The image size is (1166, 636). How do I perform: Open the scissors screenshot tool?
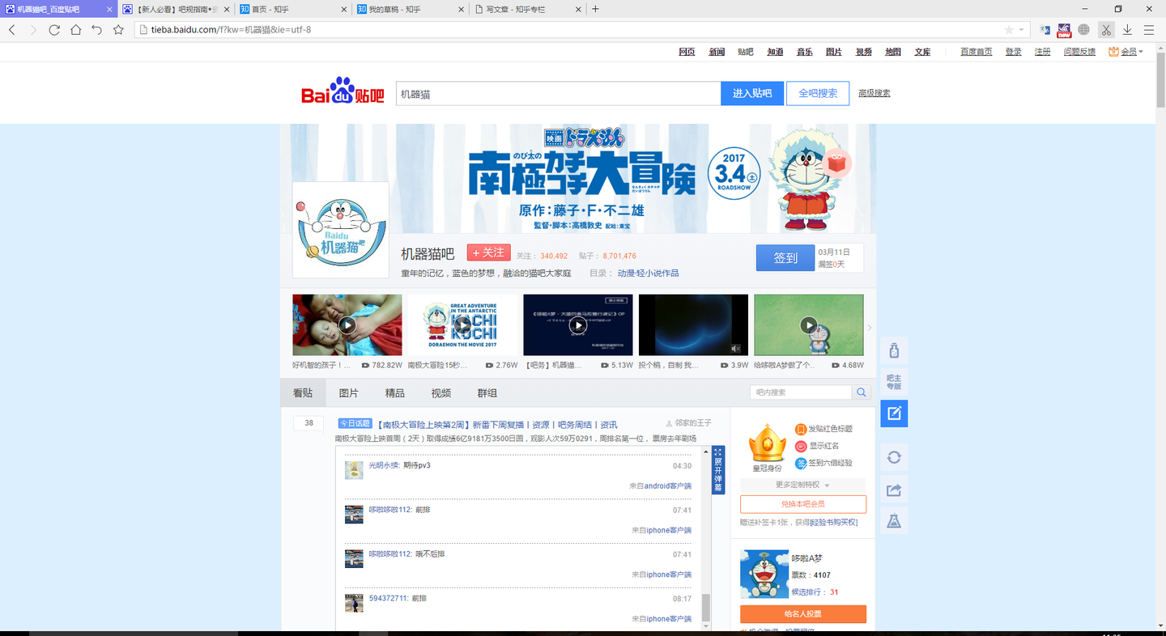(x=1106, y=30)
